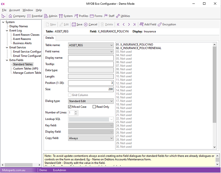The height and width of the screenshot is (173, 221).
Task: Go to the next record
Action: 129,24
